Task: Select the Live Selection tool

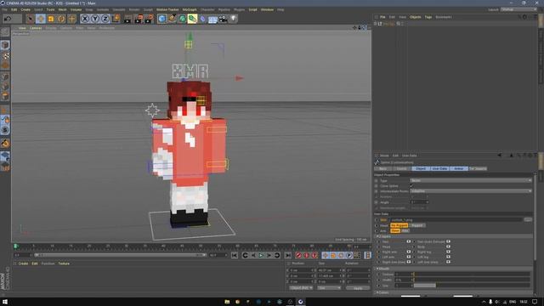Action: (x=31, y=19)
